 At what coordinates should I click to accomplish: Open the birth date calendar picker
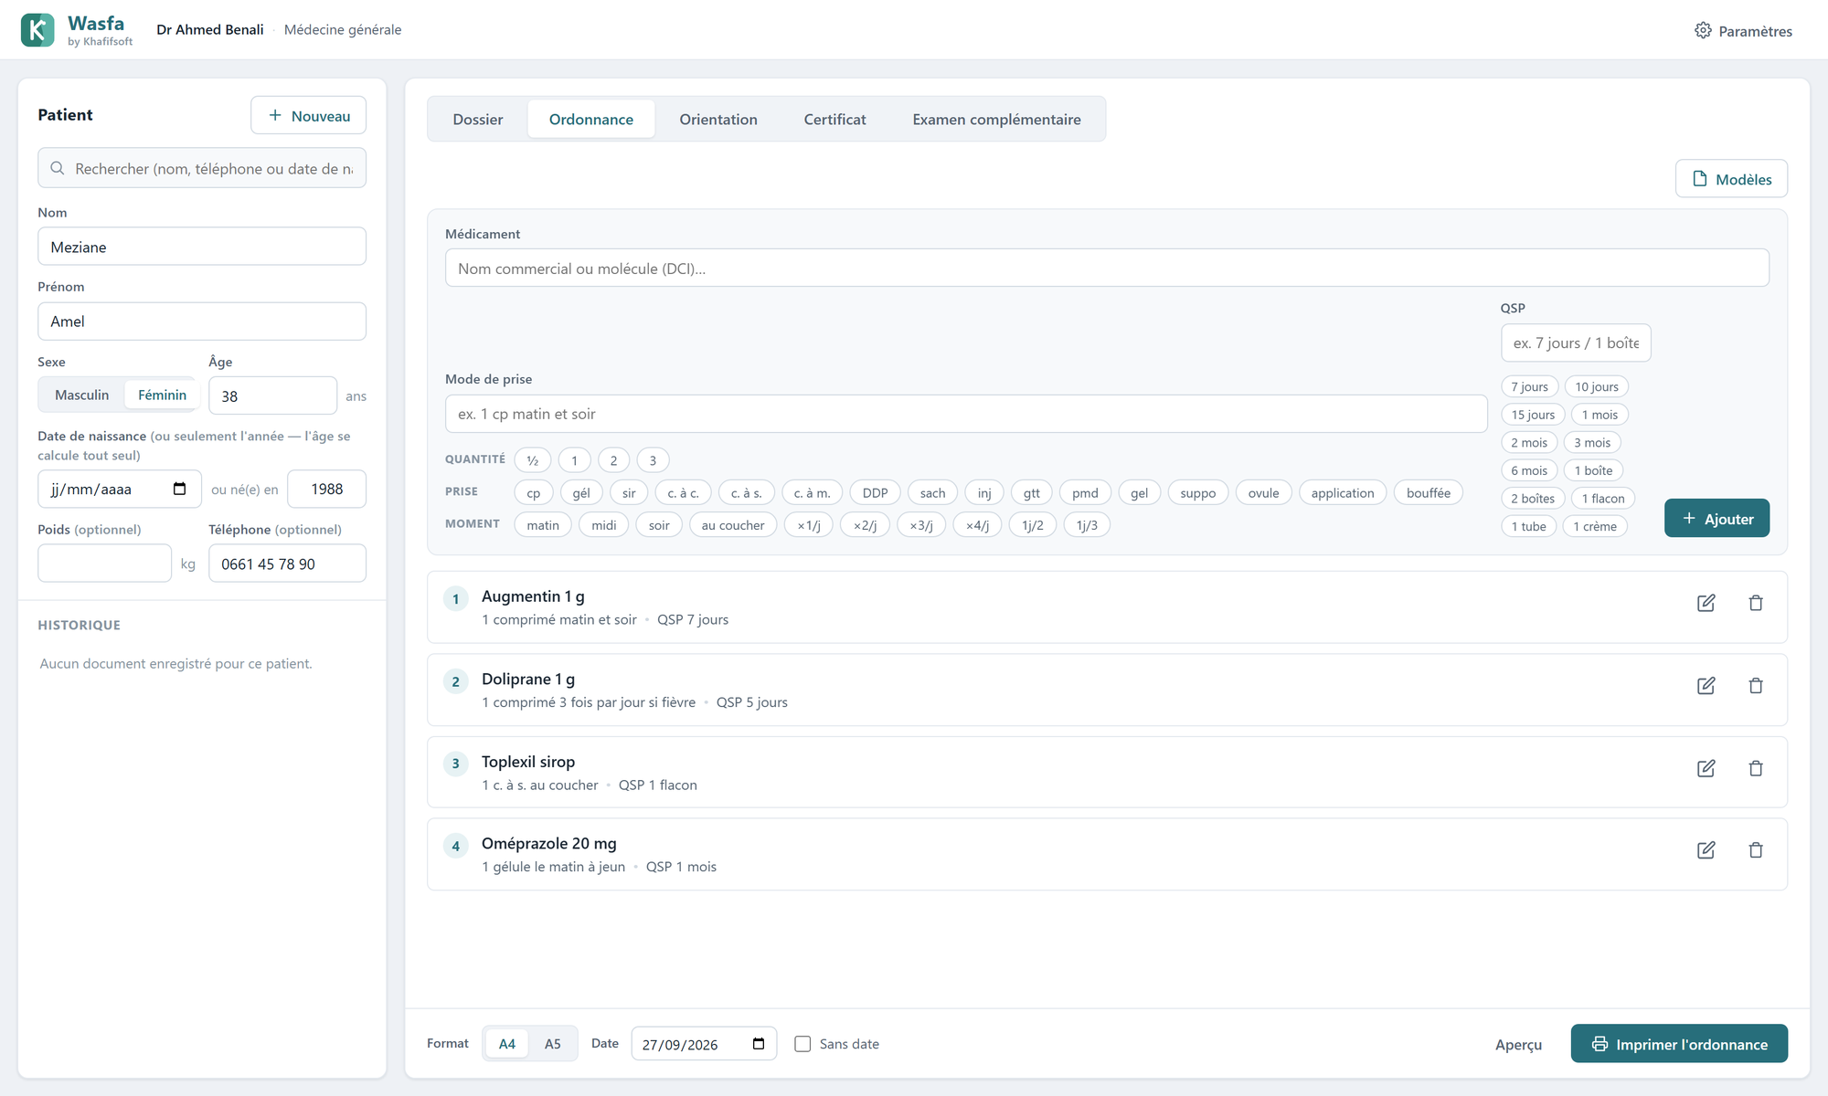click(180, 489)
